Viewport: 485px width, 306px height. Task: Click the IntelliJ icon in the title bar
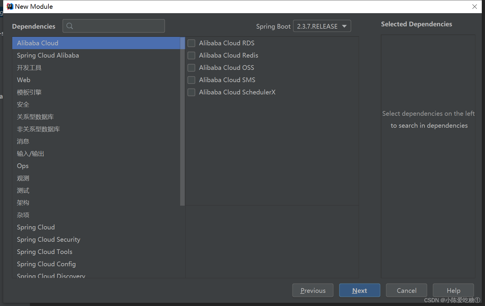click(x=10, y=6)
